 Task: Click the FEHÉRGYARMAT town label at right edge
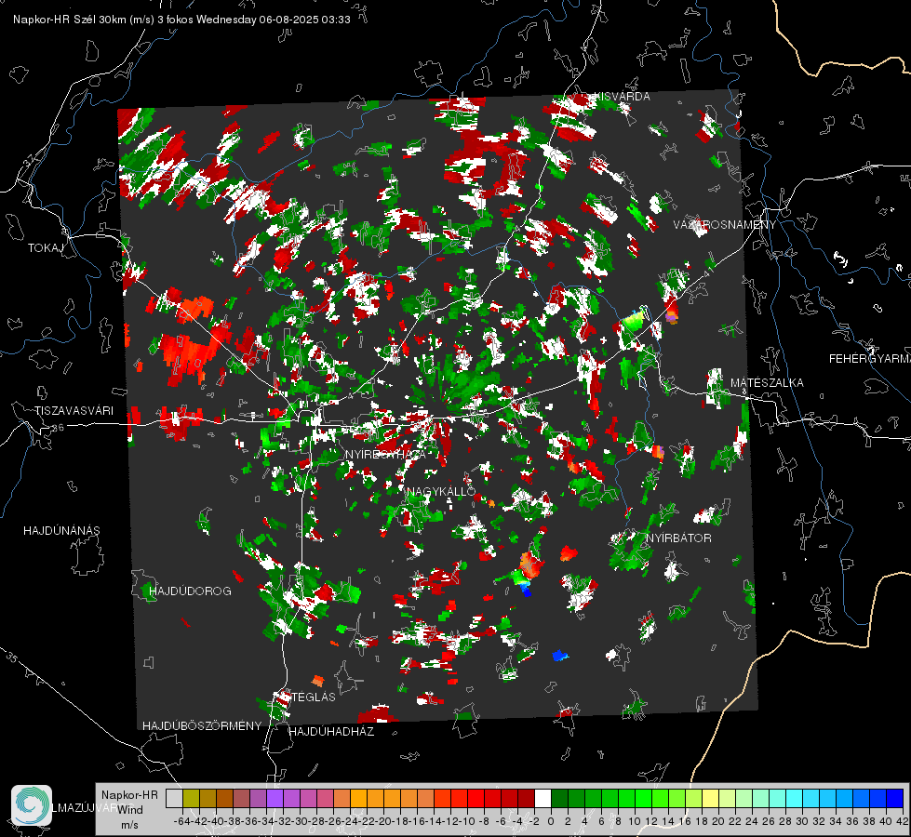(869, 359)
